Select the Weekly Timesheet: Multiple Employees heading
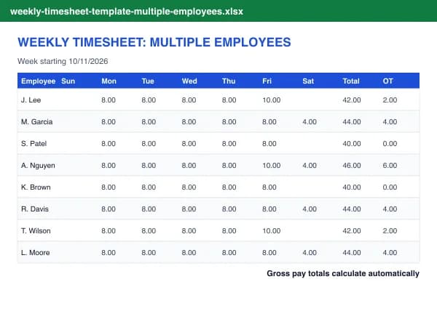 click(x=154, y=42)
